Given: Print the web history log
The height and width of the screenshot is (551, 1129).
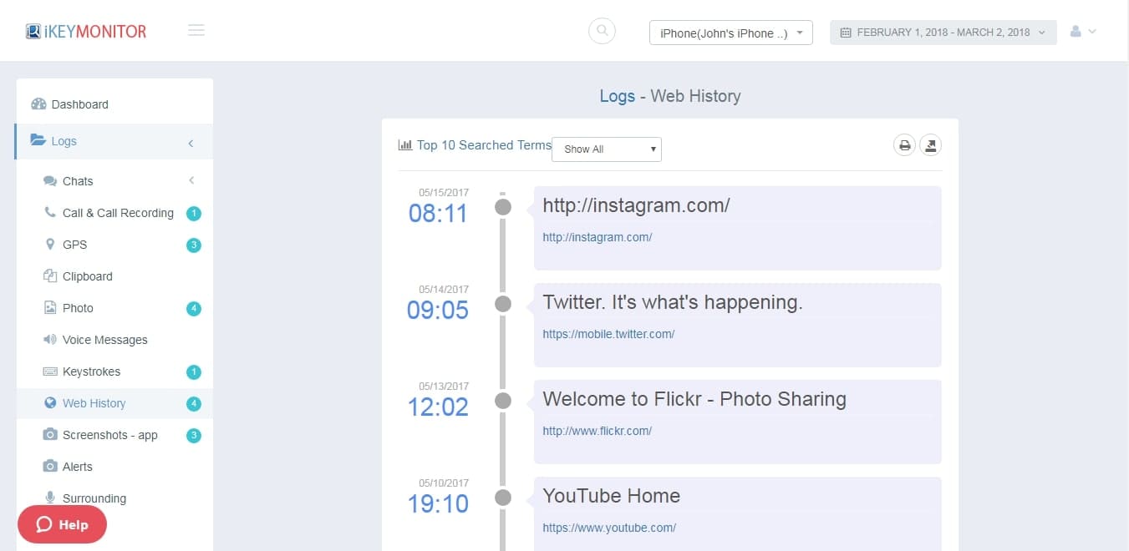Looking at the screenshot, I should pos(904,145).
